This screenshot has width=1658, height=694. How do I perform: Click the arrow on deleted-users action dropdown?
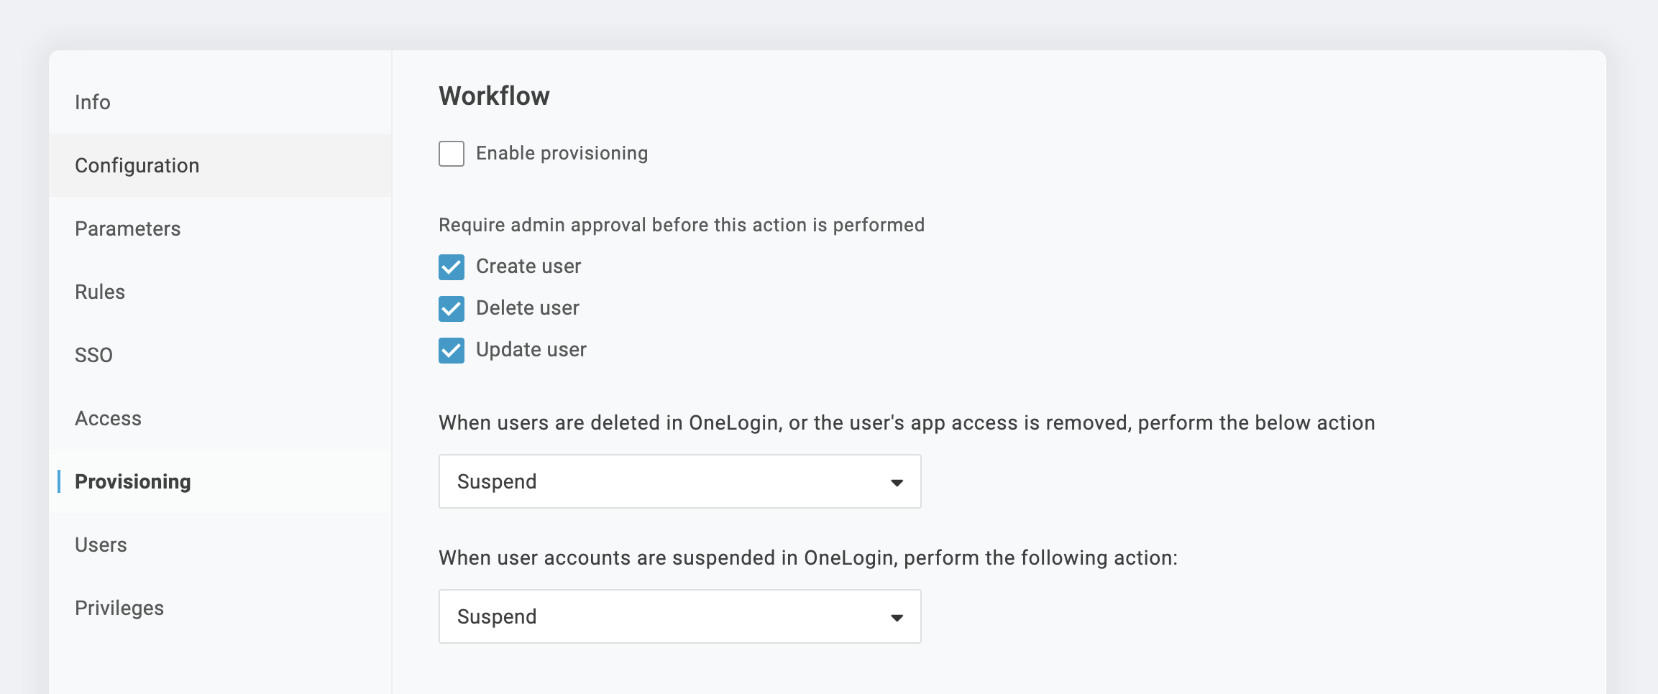click(897, 482)
